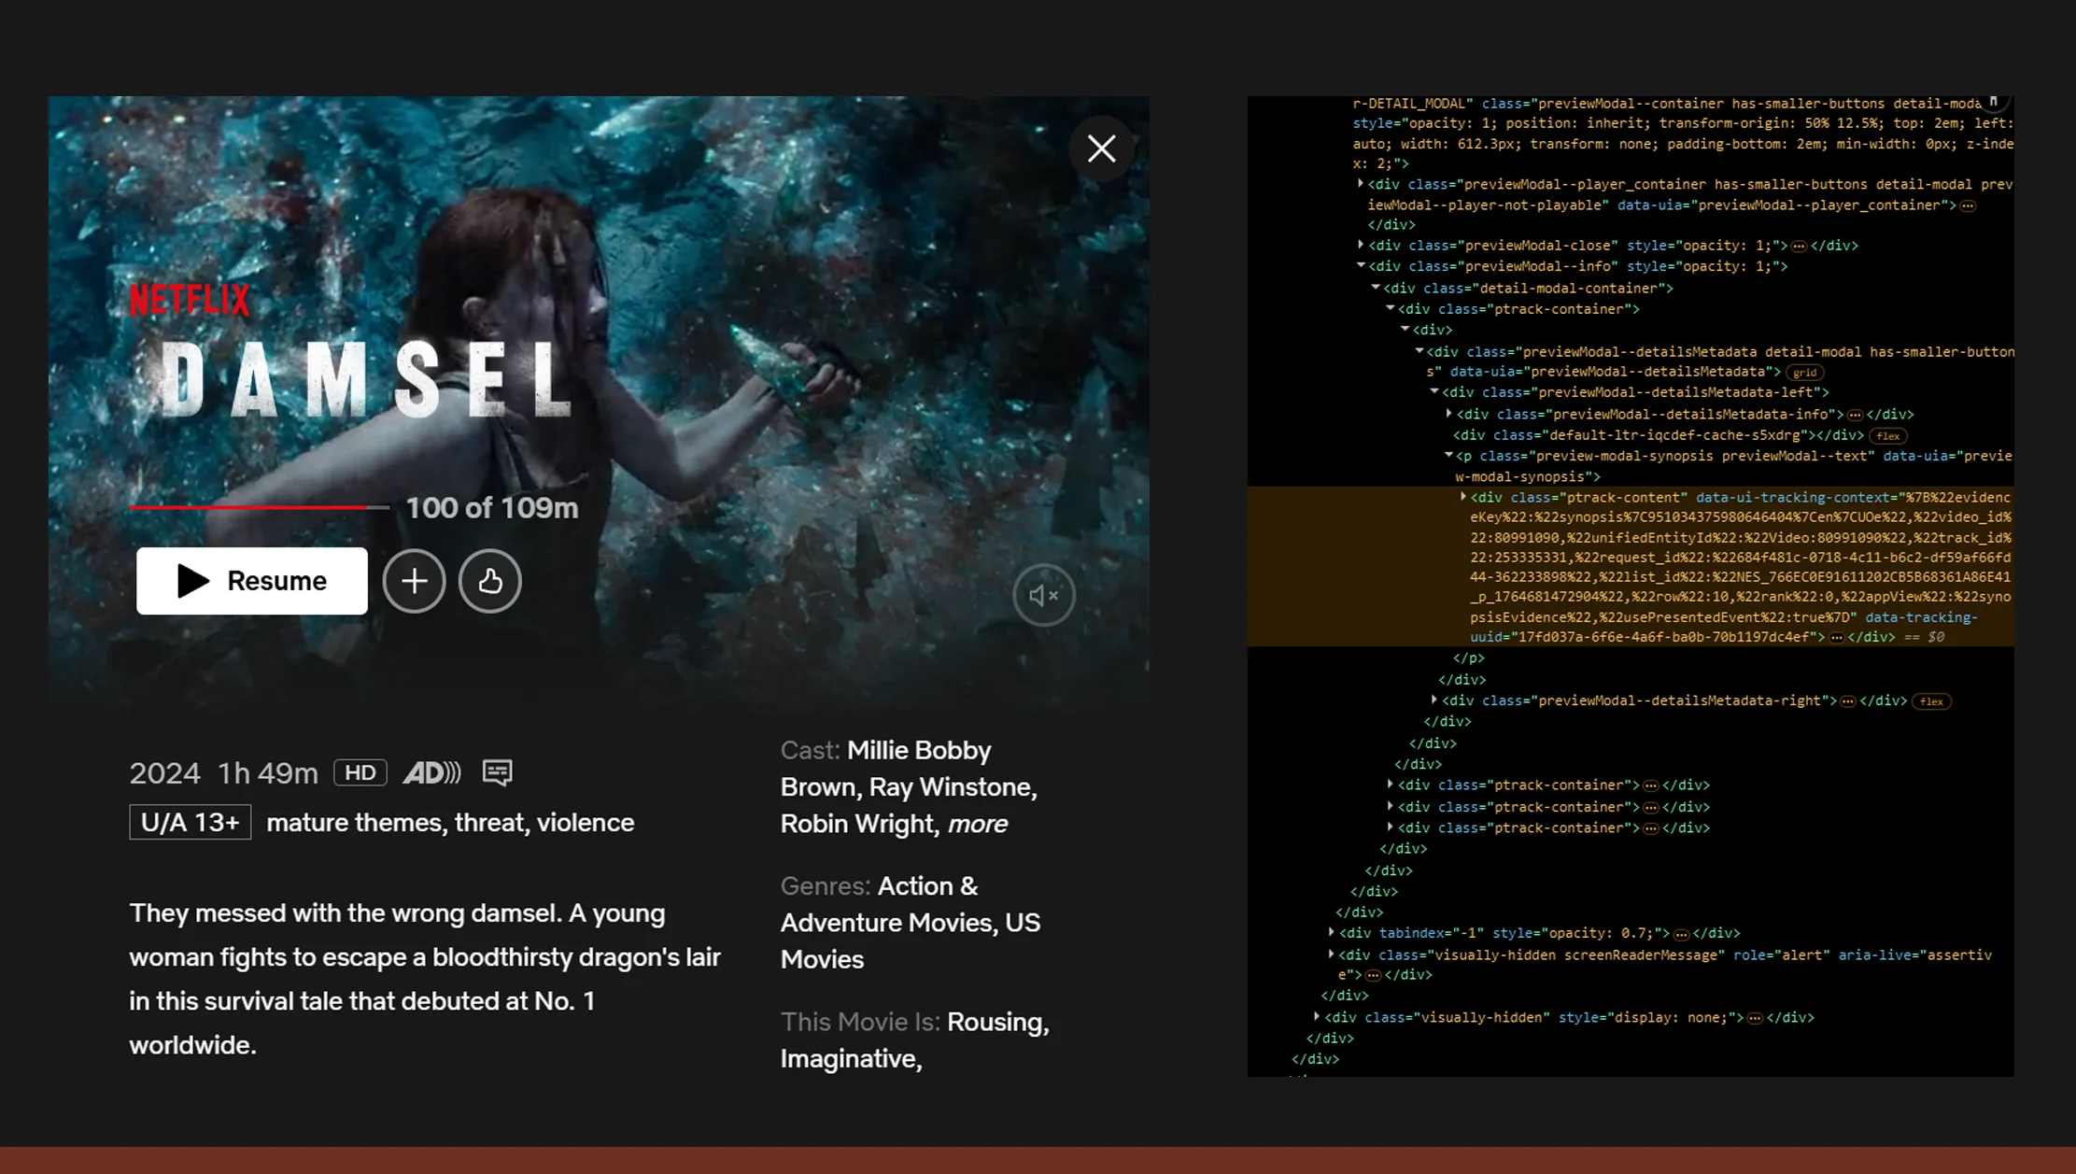This screenshot has width=2076, height=1174.
Task: Open Millie Bobby Brown cast link
Action: [919, 750]
